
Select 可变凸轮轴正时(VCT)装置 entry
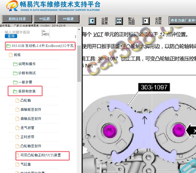coord(41,155)
